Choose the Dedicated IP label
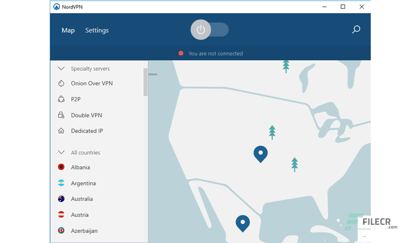 coord(87,131)
